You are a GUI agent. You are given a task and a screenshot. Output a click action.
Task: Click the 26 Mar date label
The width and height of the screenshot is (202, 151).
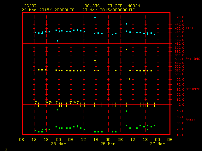click(108, 144)
